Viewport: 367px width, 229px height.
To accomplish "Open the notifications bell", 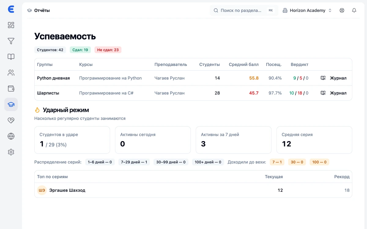I will [354, 10].
